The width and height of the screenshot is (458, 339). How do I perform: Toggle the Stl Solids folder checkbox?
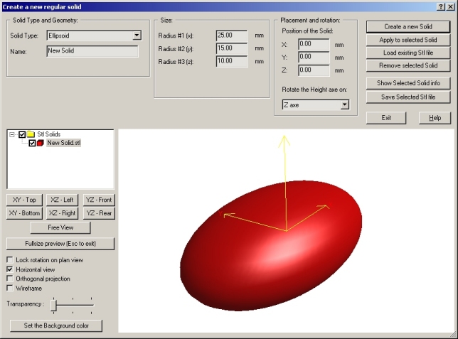[22, 134]
